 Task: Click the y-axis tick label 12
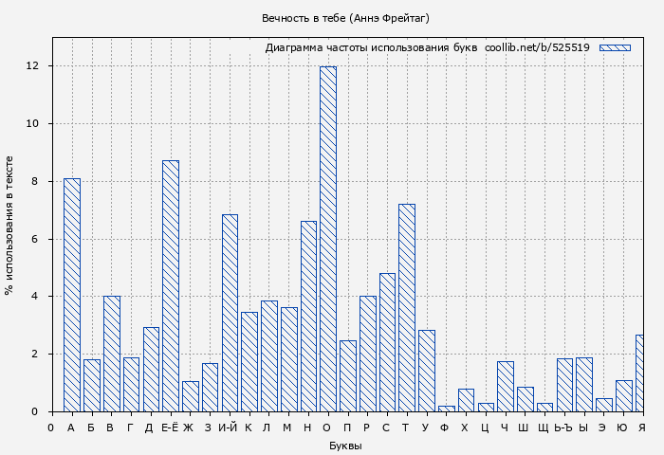click(x=33, y=66)
